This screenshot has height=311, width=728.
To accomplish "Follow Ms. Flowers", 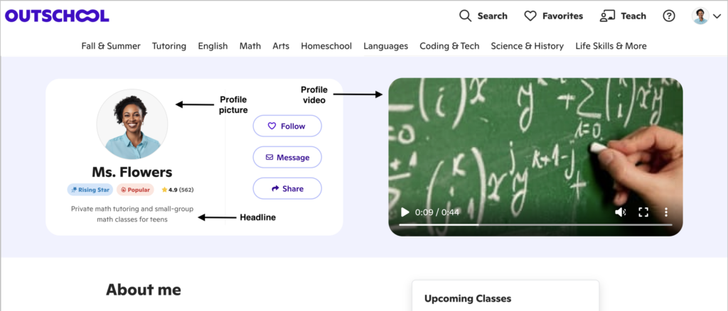I will [x=287, y=126].
